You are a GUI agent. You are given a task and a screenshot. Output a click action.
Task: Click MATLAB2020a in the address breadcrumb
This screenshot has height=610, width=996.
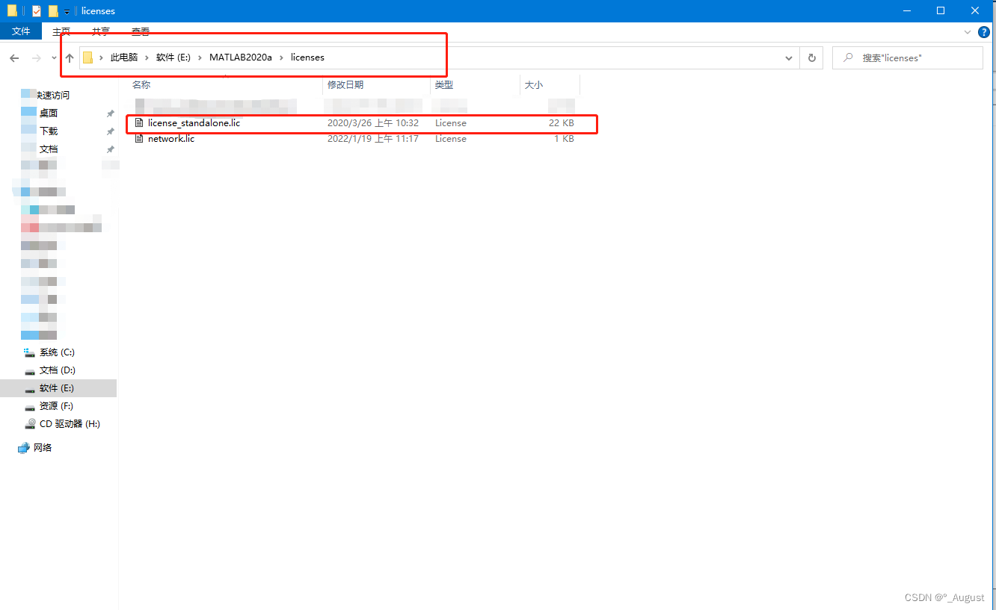pos(241,57)
